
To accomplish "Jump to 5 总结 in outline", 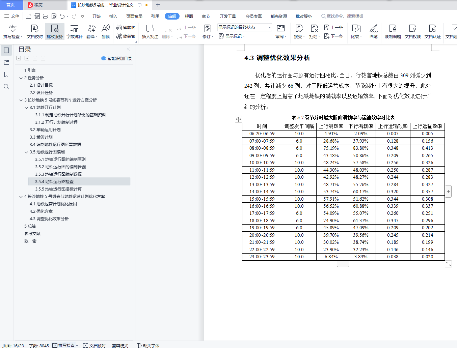I will pos(30,226).
